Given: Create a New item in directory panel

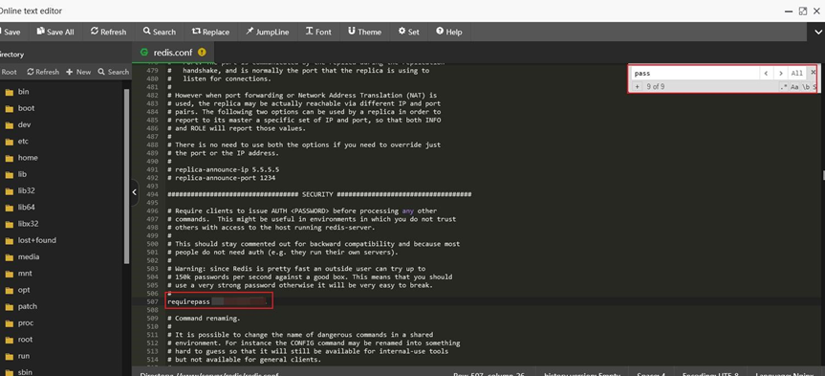Looking at the screenshot, I should [78, 72].
